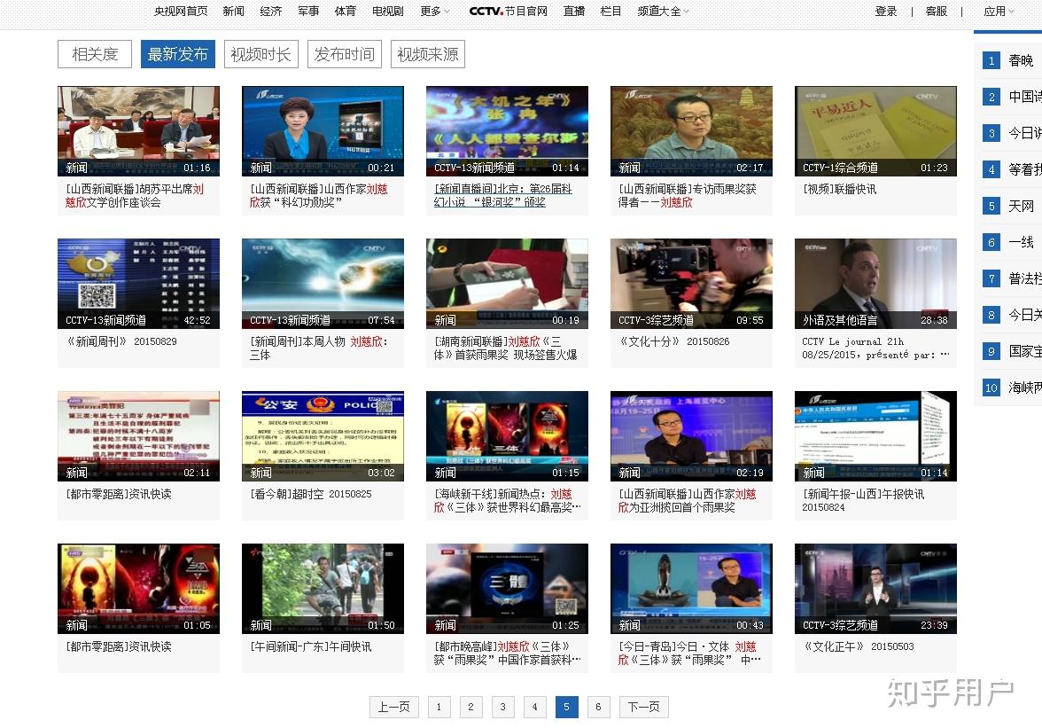Open the 新闻直播间 银河奖颁奖 title link

point(503,195)
